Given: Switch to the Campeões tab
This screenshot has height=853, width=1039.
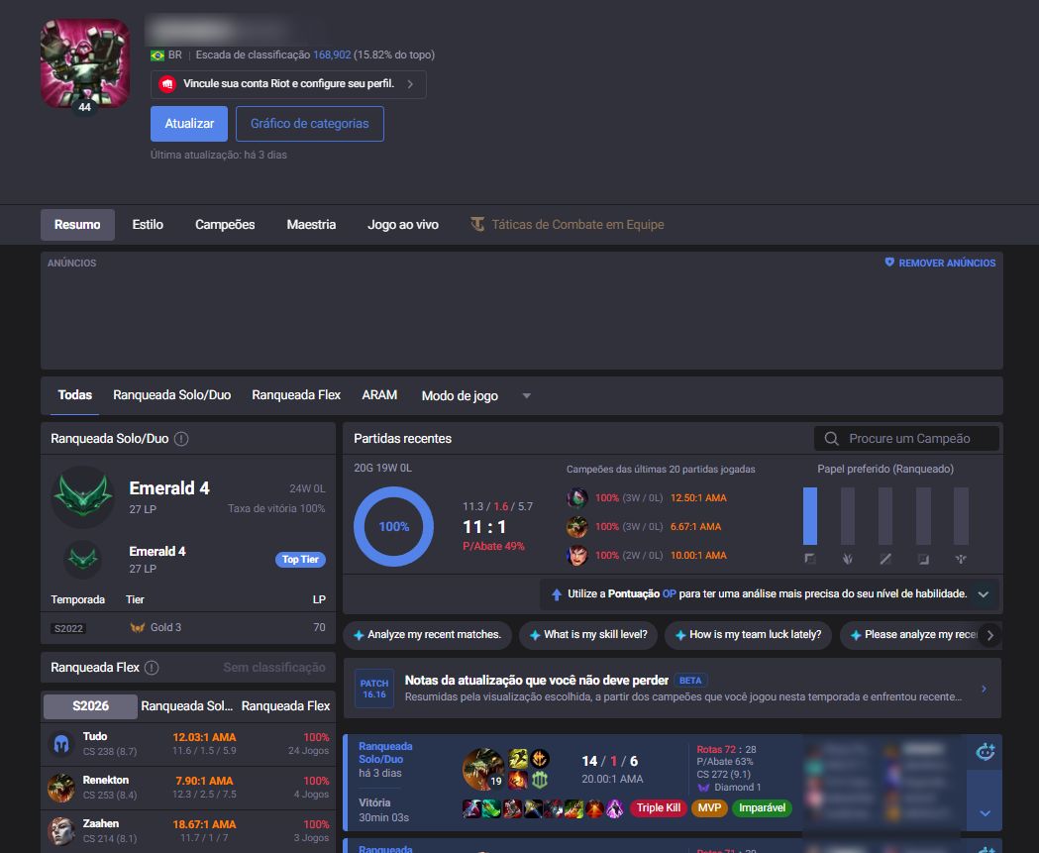Looking at the screenshot, I should click(x=225, y=225).
